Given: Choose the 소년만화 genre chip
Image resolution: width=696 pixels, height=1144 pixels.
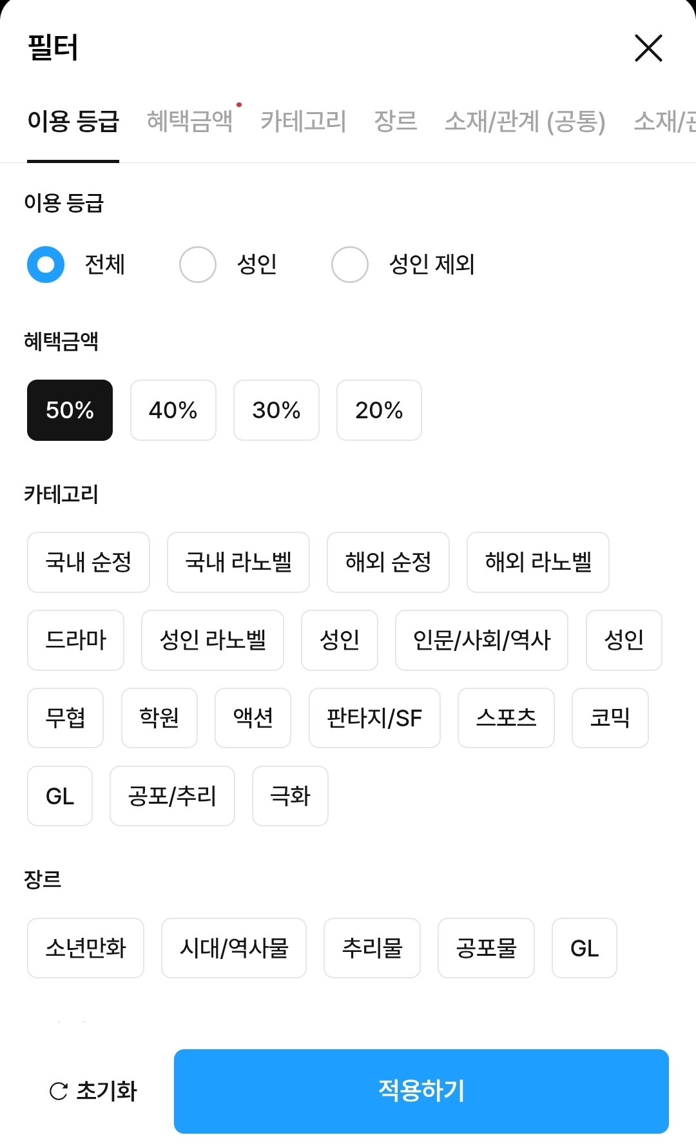Looking at the screenshot, I should click(x=86, y=948).
